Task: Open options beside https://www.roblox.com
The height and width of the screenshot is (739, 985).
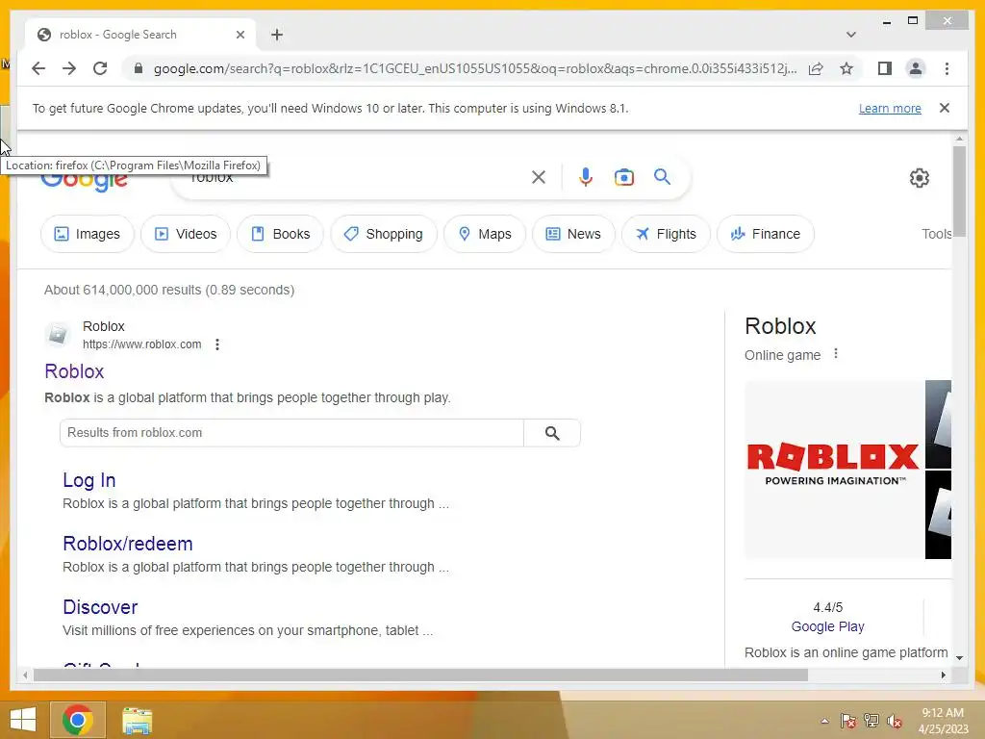Action: tap(217, 344)
